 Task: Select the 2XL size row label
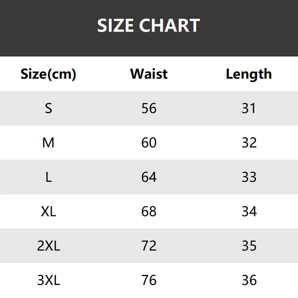click(48, 246)
